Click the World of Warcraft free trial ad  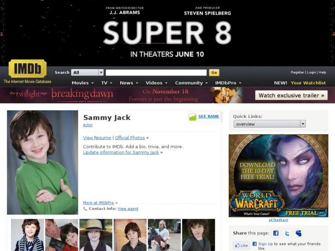278,175
